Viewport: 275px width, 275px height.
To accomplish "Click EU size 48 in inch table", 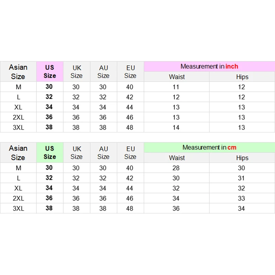I will coord(130,128).
